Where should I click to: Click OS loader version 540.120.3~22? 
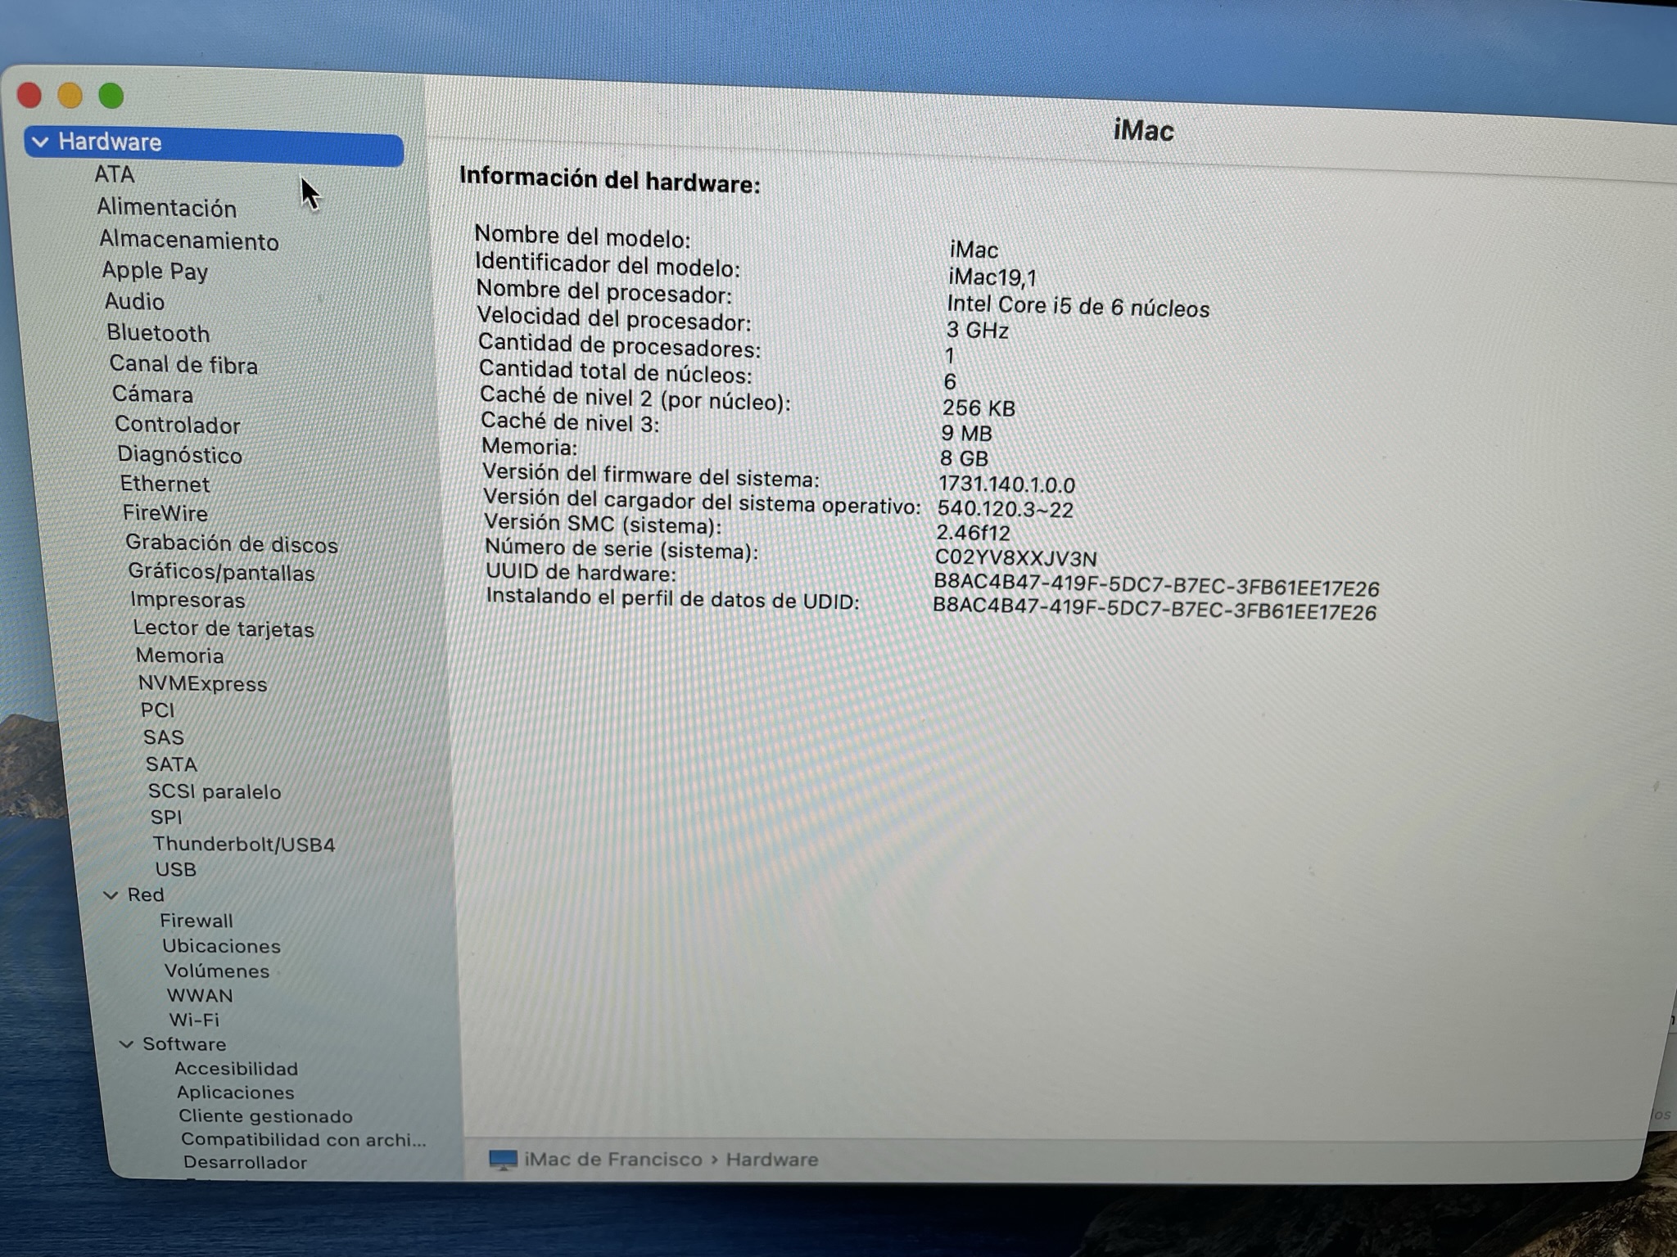[1005, 509]
